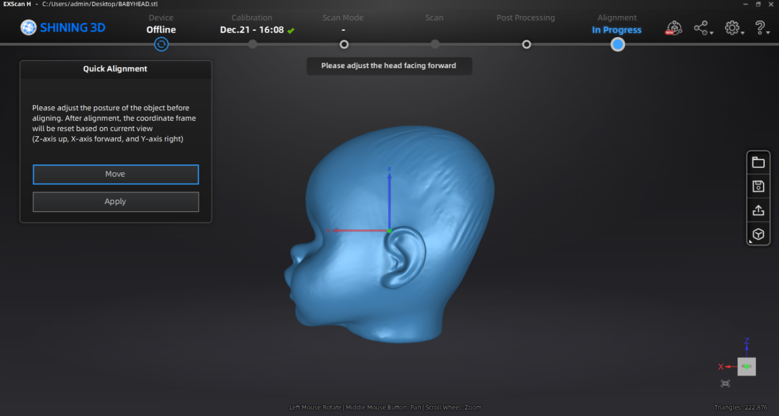The height and width of the screenshot is (416, 779).
Task: Click the Move button in Quick Alignment
Action: 115,174
